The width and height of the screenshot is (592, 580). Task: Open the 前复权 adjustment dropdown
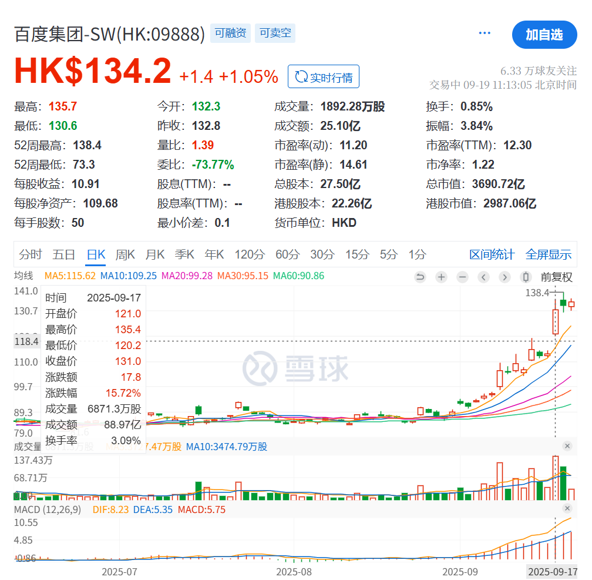[556, 277]
